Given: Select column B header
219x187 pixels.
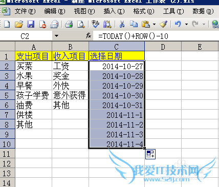Looking at the screenshot, I should pos(70,47).
